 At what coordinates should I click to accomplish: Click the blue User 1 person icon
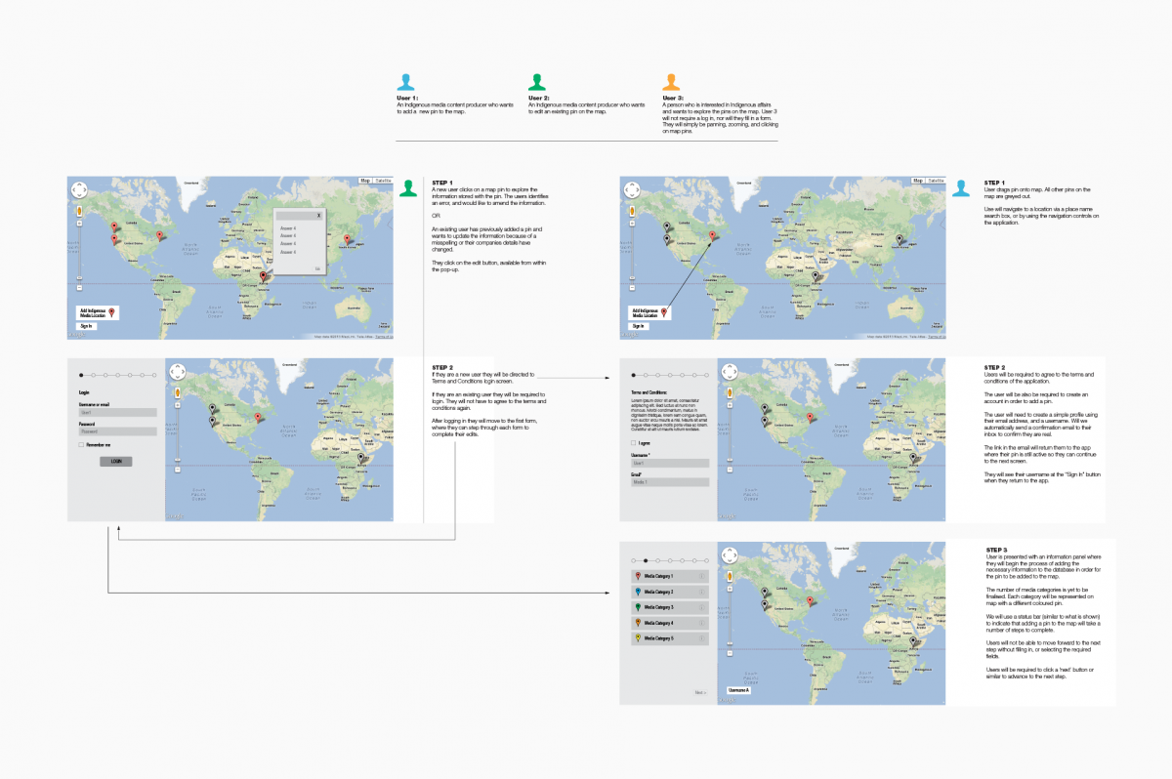click(404, 83)
